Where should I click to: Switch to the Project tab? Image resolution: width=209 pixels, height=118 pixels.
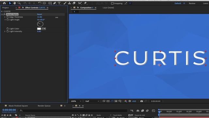[x=5, y=8]
